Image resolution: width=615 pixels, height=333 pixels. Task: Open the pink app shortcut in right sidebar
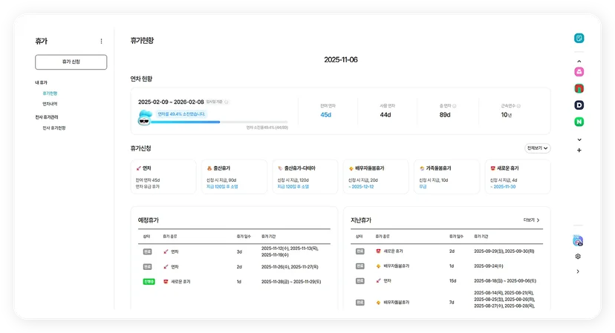579,72
